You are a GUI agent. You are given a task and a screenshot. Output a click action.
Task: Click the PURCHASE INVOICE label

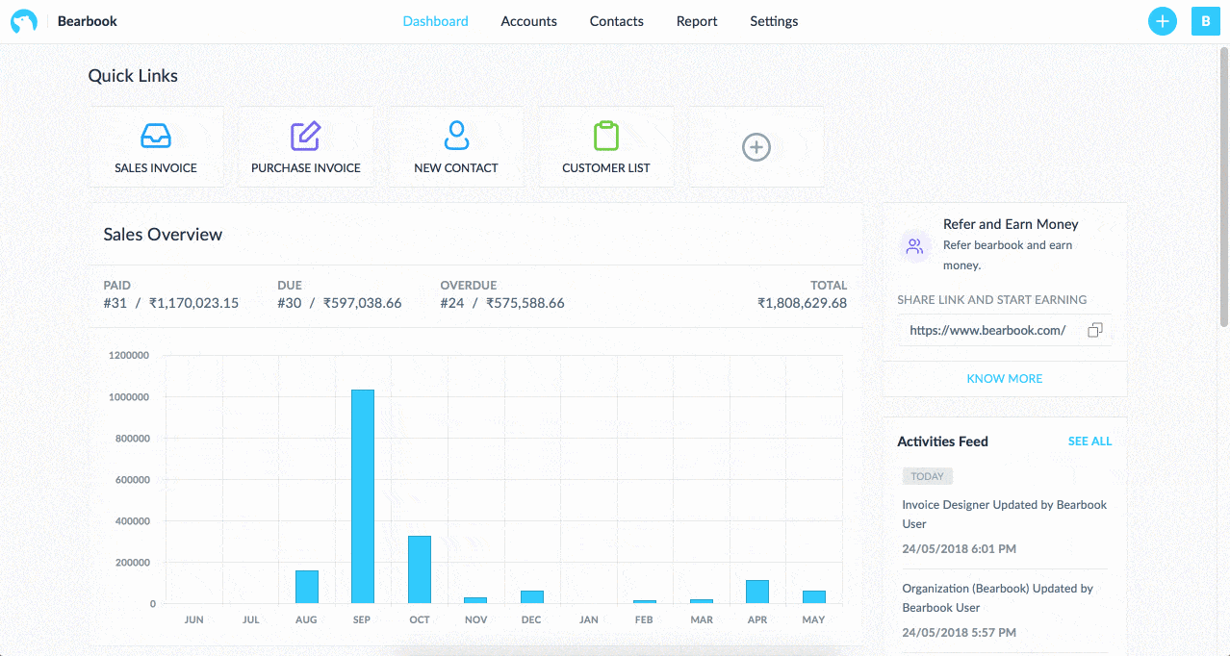tap(306, 168)
